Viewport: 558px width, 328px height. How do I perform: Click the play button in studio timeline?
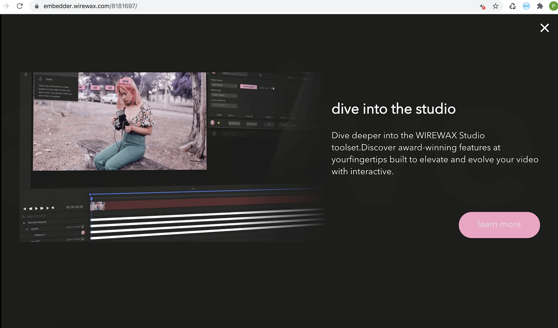tap(36, 209)
